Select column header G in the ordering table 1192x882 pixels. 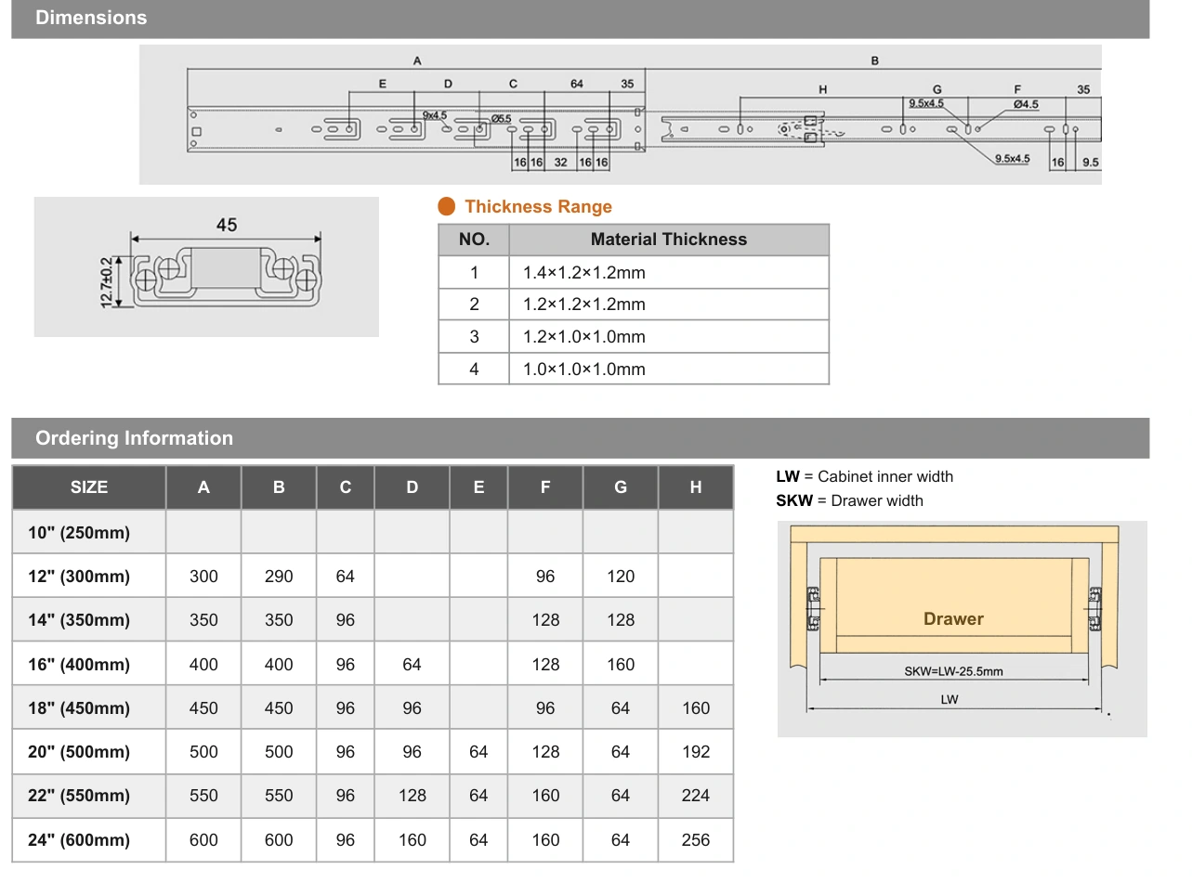click(621, 487)
